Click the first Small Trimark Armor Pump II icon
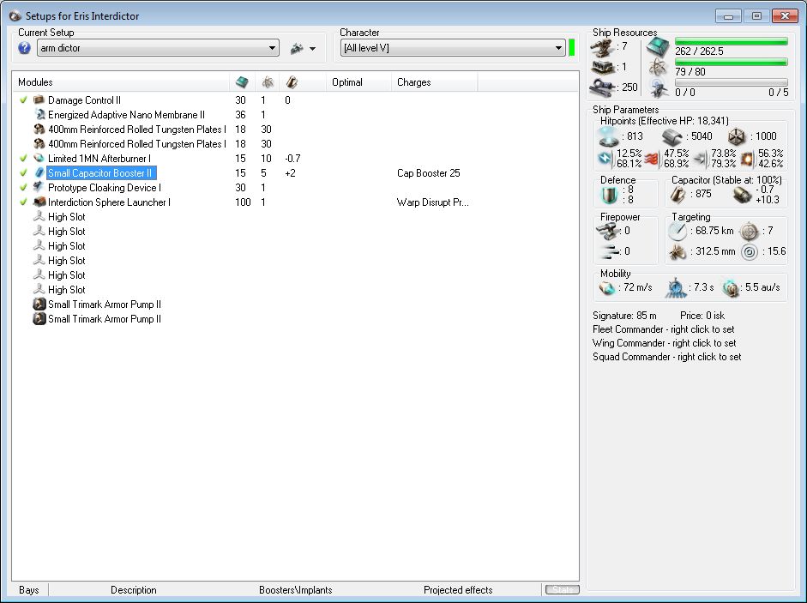807x603 pixels. [x=39, y=305]
